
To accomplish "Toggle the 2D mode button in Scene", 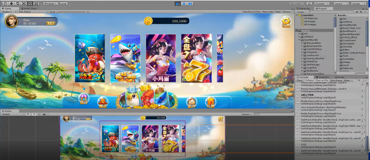I will (x=28, y=114).
